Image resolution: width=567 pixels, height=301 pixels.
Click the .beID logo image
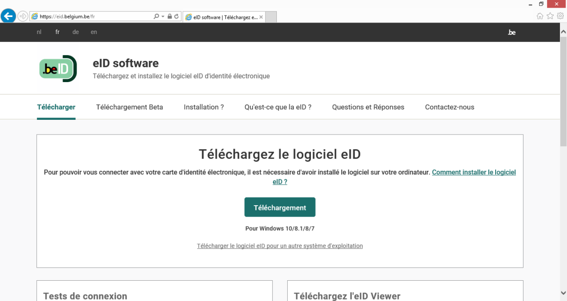click(x=58, y=69)
